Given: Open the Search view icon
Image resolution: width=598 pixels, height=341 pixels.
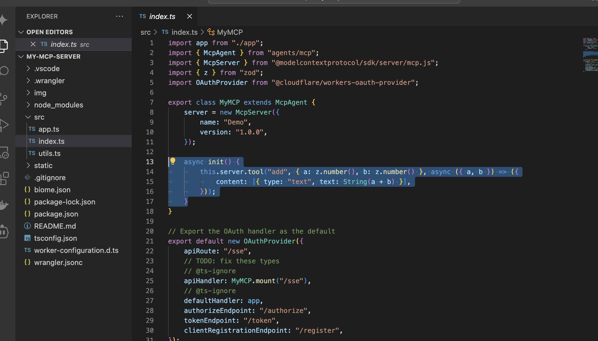Looking at the screenshot, I should point(4,71).
